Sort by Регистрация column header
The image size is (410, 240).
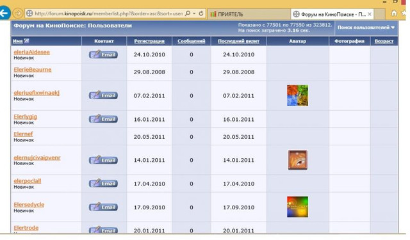click(149, 41)
